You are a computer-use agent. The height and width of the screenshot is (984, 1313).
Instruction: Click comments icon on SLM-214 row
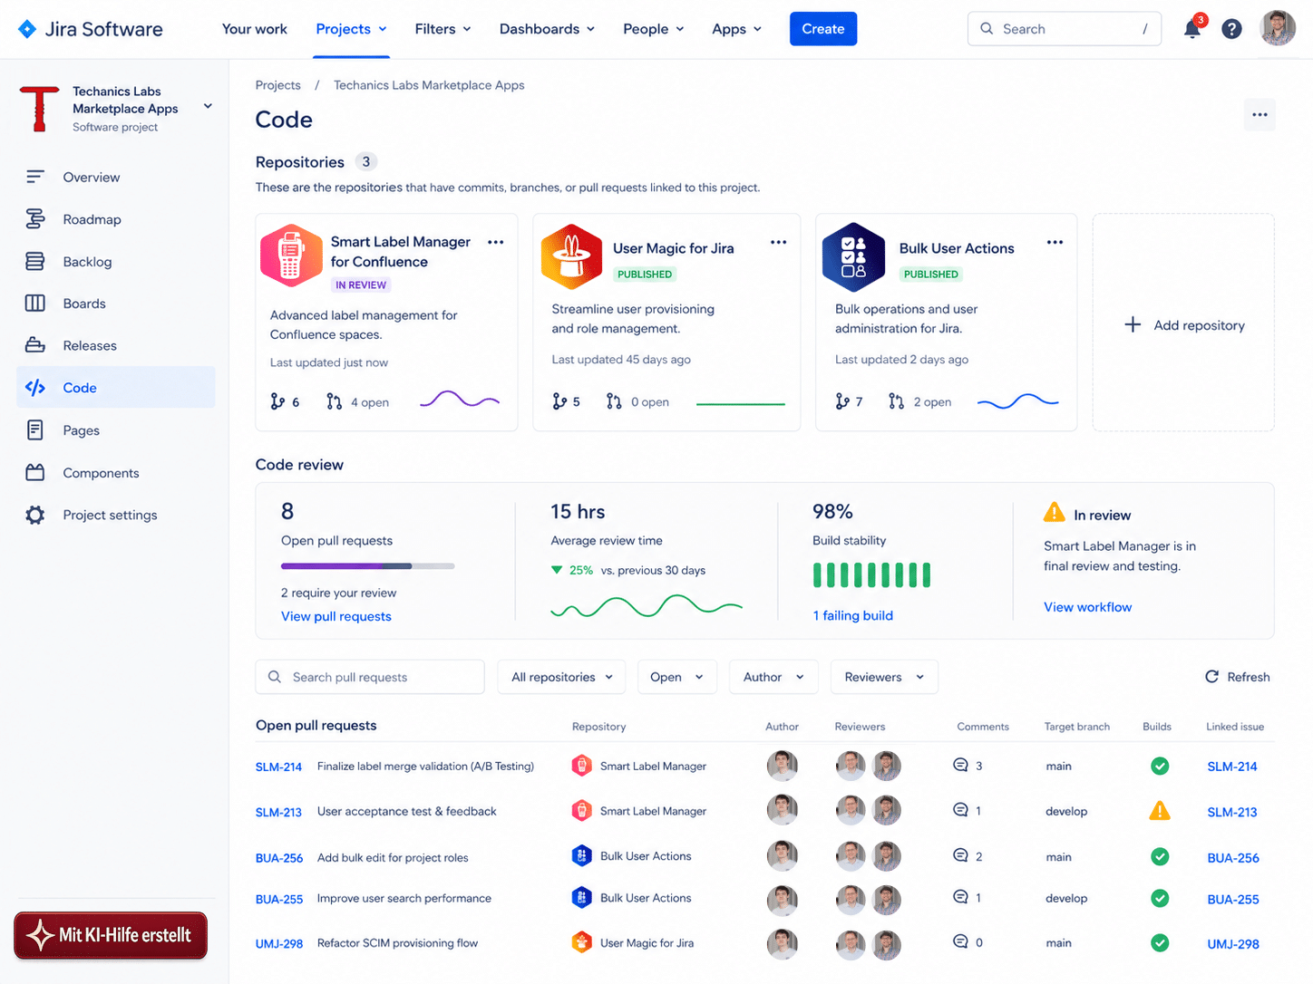tap(960, 766)
